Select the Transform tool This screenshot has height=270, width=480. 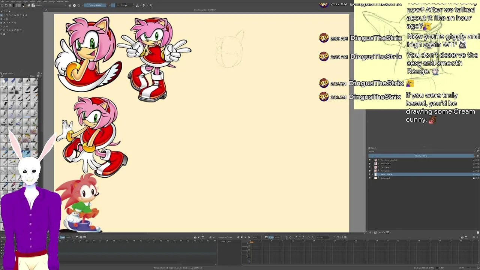point(1,19)
